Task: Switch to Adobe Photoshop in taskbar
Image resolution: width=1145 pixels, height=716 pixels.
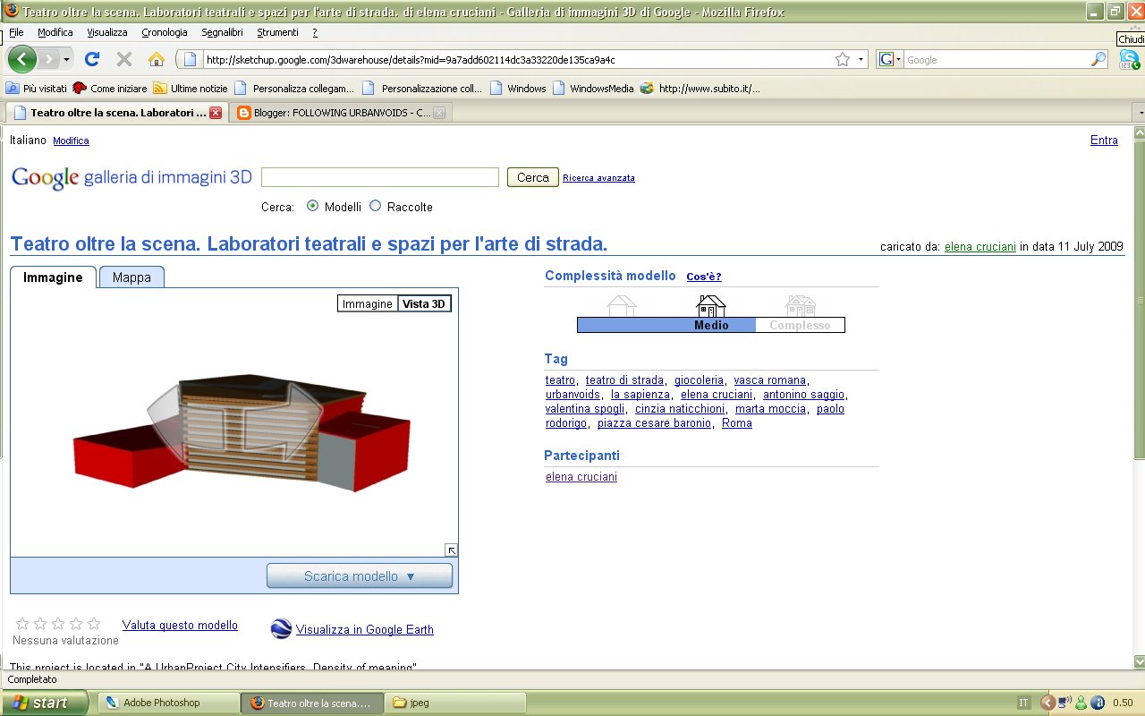Action: (167, 703)
